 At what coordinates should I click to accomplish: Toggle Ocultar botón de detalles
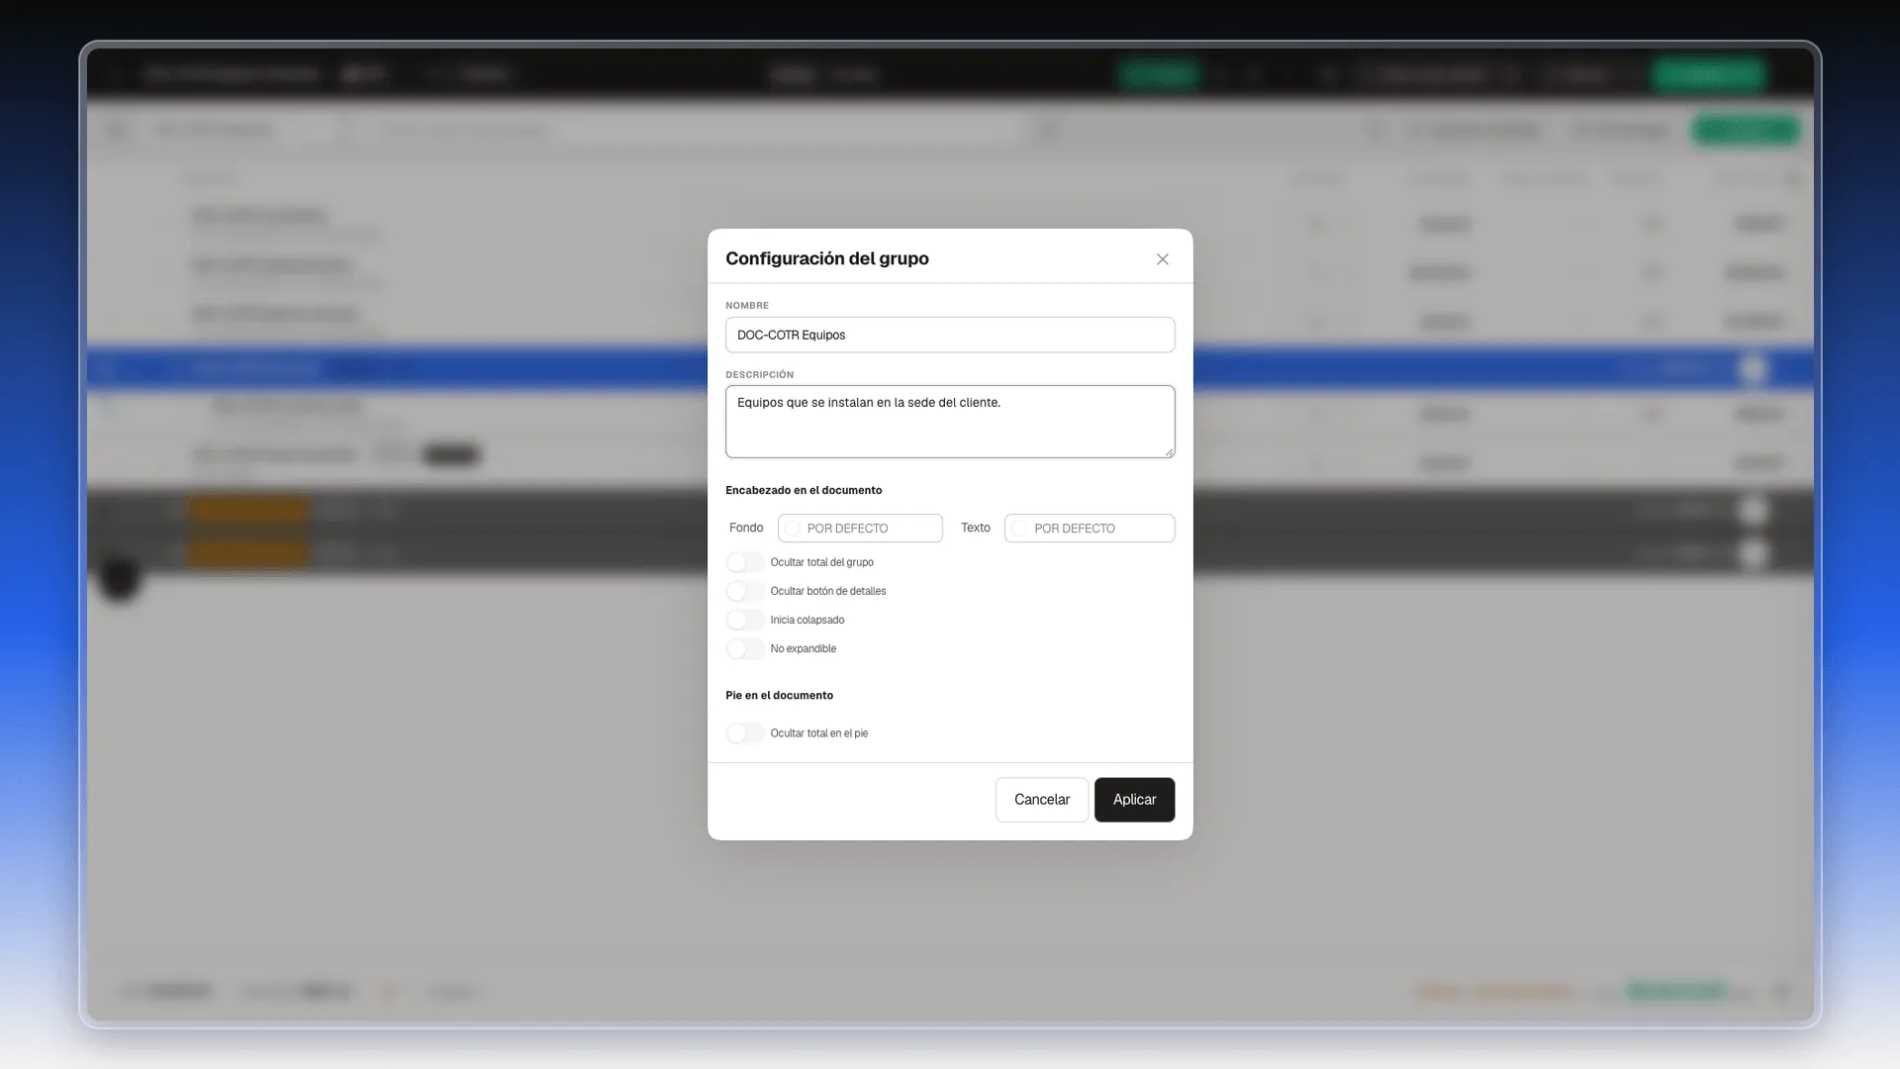tap(745, 591)
